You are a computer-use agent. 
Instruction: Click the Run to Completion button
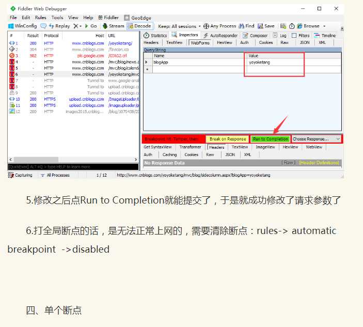(270, 139)
